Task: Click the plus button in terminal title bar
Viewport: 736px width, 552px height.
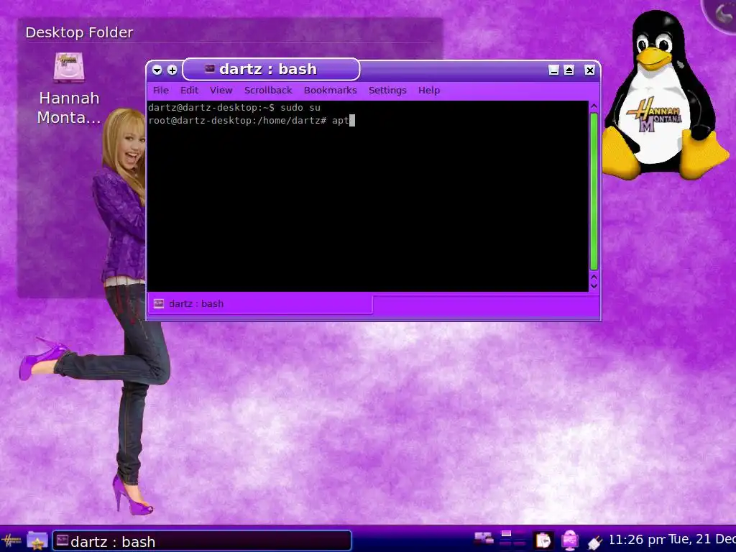Action: tap(172, 70)
